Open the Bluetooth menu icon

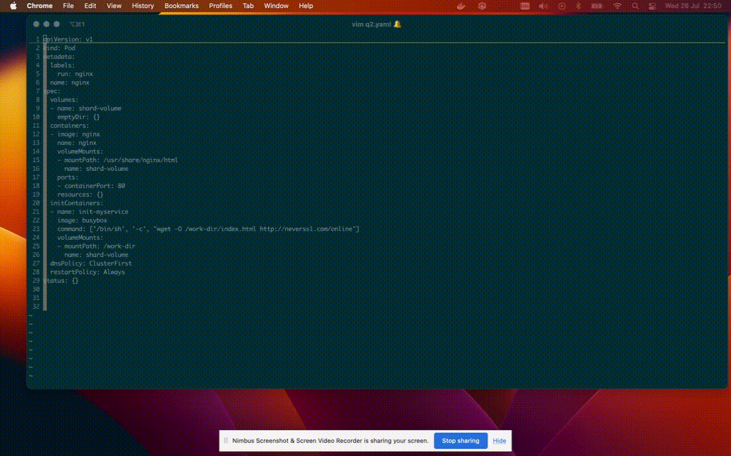(x=579, y=6)
